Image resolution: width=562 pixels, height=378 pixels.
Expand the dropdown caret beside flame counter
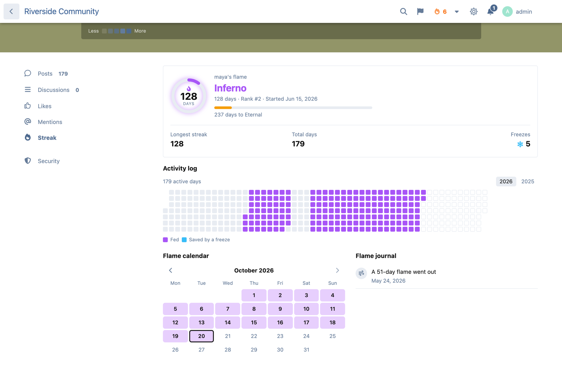point(457,12)
